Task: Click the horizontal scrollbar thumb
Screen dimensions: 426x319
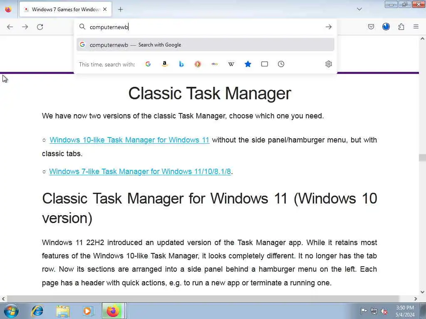Action: coord(203,299)
